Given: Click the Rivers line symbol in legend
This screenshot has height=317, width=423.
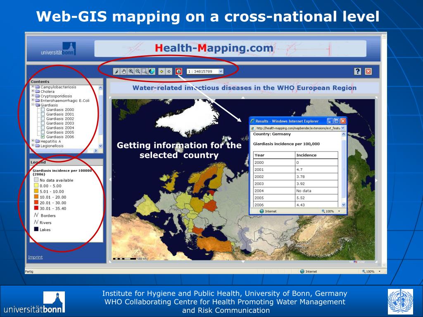Looking at the screenshot, I should pyautogui.click(x=36, y=222).
